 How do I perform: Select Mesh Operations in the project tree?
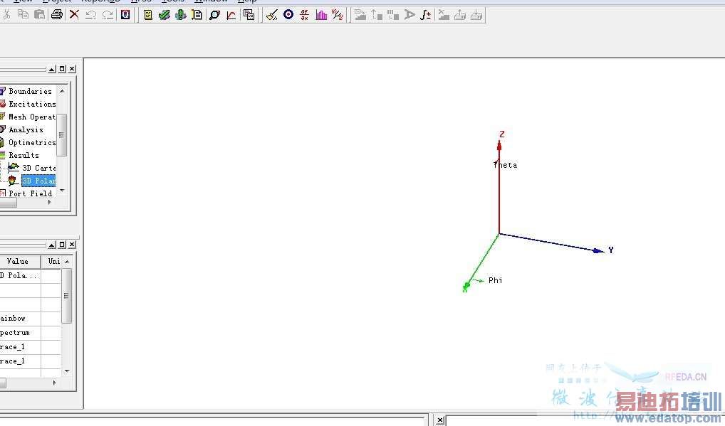pos(32,117)
